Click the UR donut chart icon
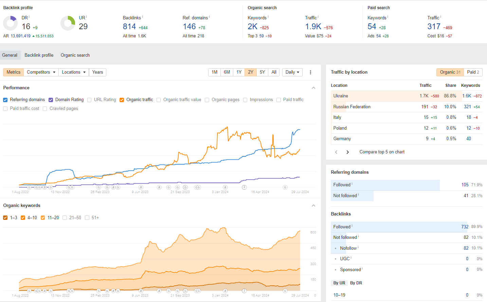 [68, 23]
